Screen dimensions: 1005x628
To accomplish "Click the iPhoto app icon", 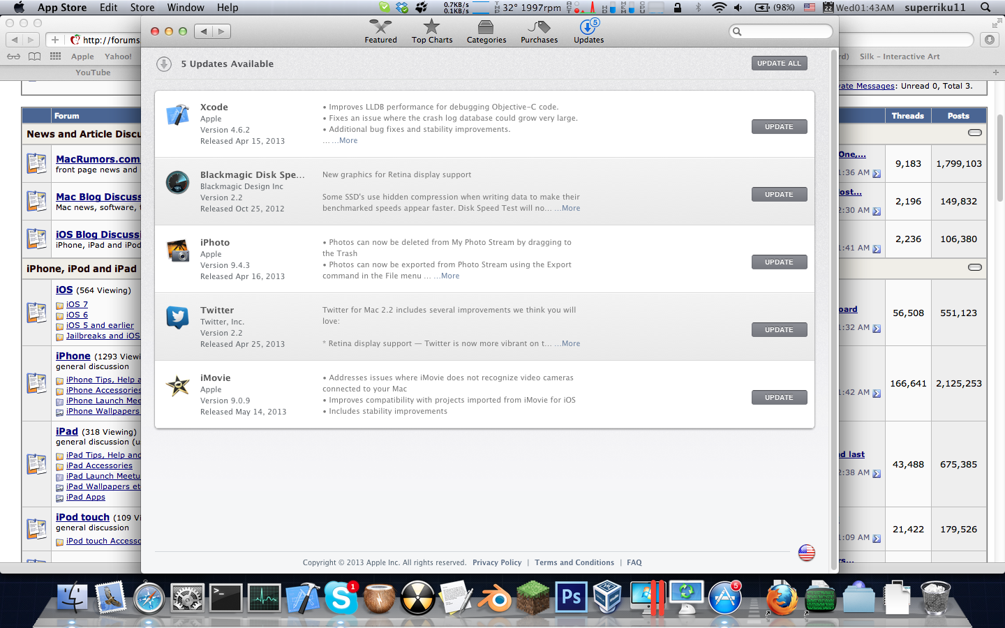I will pyautogui.click(x=177, y=250).
